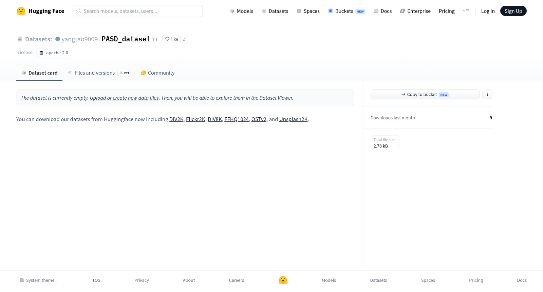The width and height of the screenshot is (543, 292).
Task: Click the search models input field
Action: point(138,11)
